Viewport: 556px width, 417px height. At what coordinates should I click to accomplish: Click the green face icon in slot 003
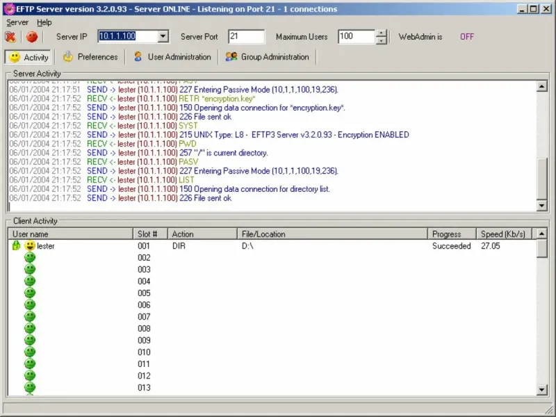30,269
